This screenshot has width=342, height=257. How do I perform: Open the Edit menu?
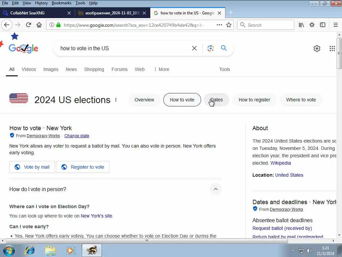point(15,3)
